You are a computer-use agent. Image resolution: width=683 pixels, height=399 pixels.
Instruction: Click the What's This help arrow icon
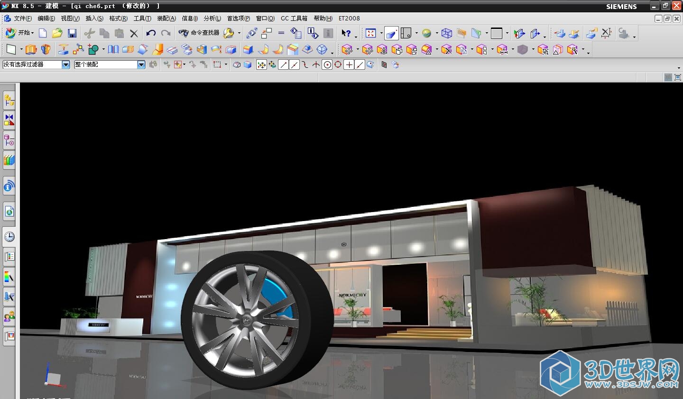346,33
